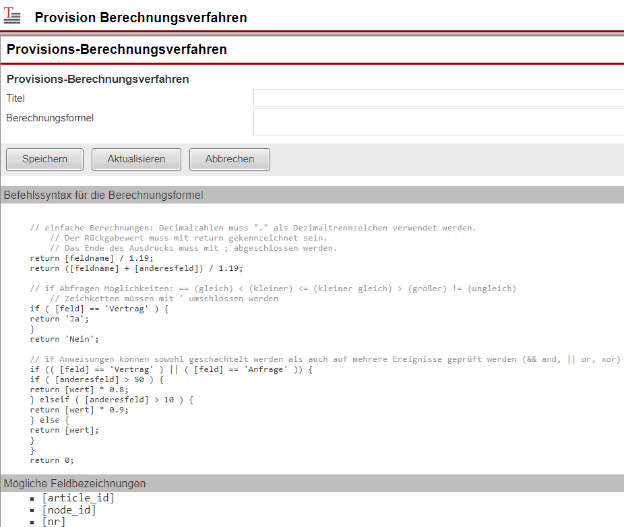Screen dimensions: 624x527
Task: Click the 'Befehlssyntax für die Berechnungsformel' section header
Action: tap(104, 195)
